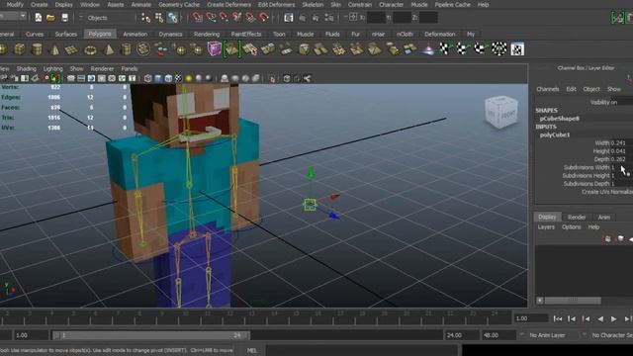Screen dimensions: 633x356
Task: Create a polygon pyramid from the shelf
Action: pyautogui.click(x=108, y=49)
